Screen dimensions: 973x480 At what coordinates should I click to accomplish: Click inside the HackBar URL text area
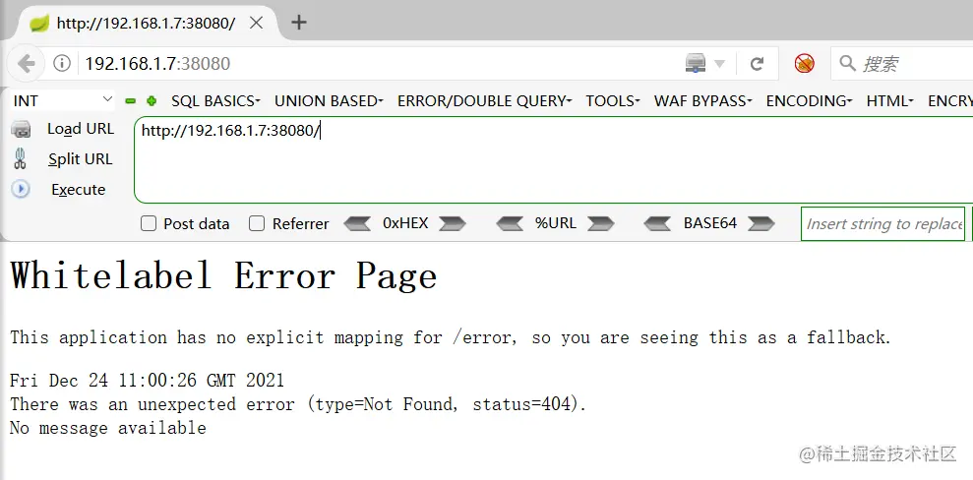pyautogui.click(x=554, y=160)
